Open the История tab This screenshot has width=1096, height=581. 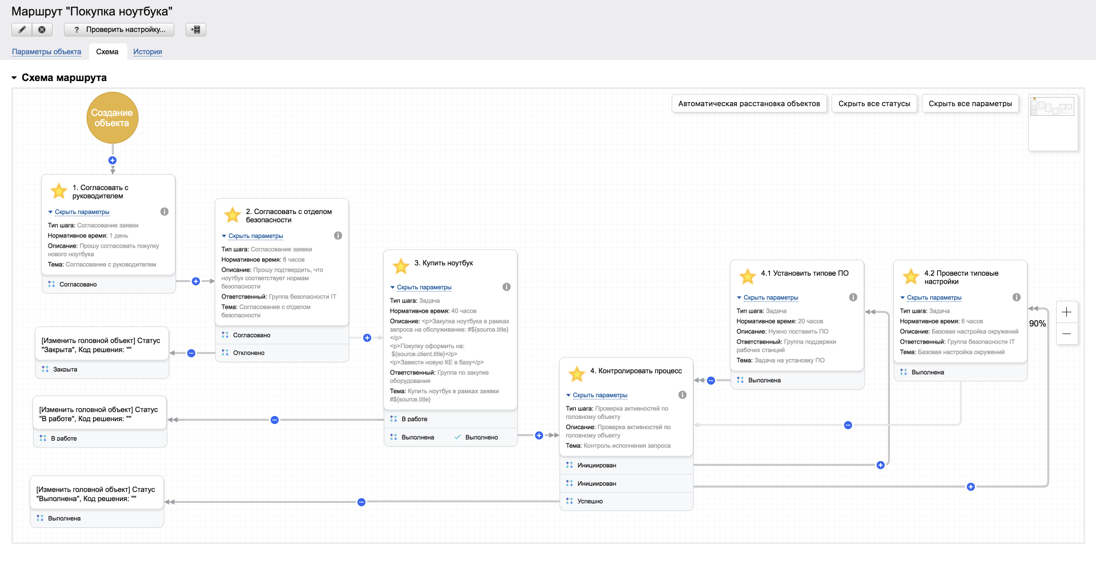point(147,52)
